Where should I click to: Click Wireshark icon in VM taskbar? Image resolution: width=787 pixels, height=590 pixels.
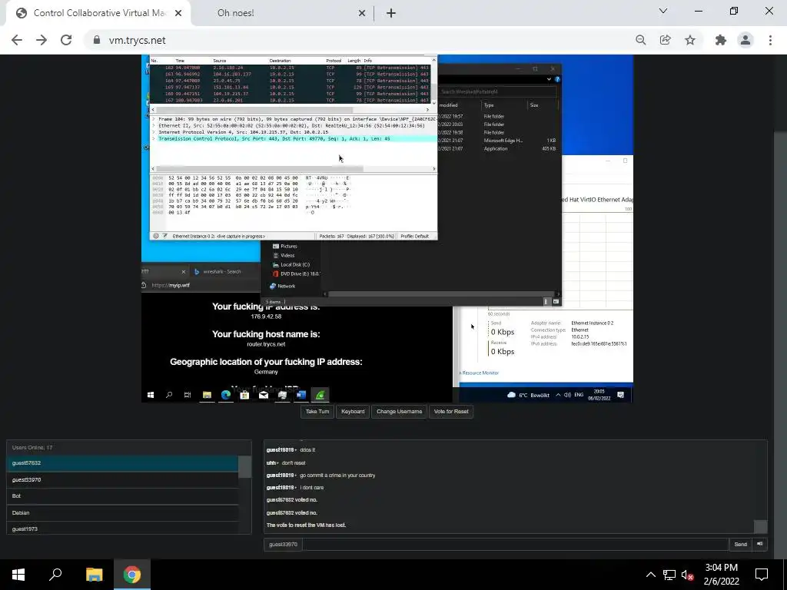(x=320, y=395)
